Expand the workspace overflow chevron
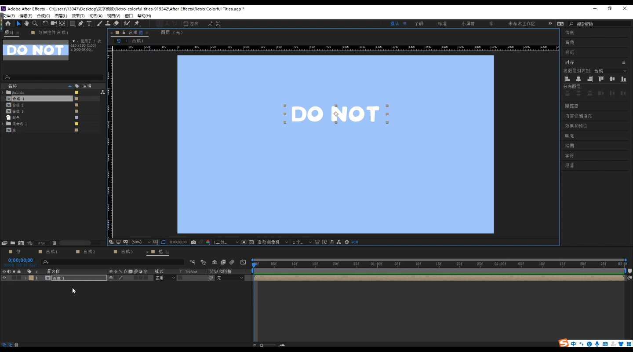Image resolution: width=633 pixels, height=352 pixels. [x=550, y=24]
